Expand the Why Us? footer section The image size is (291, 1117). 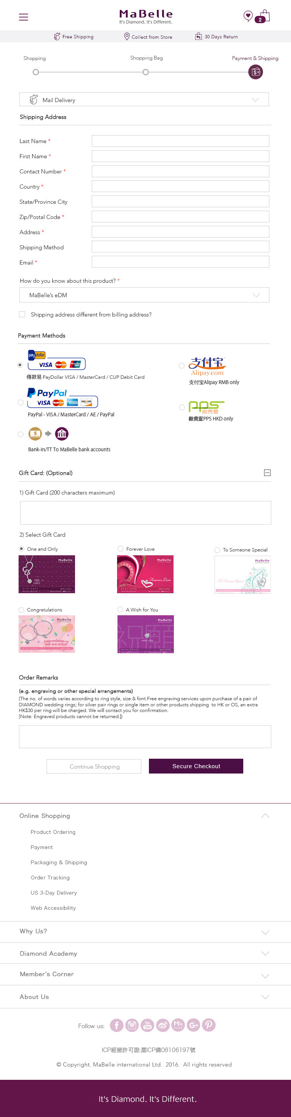click(145, 932)
